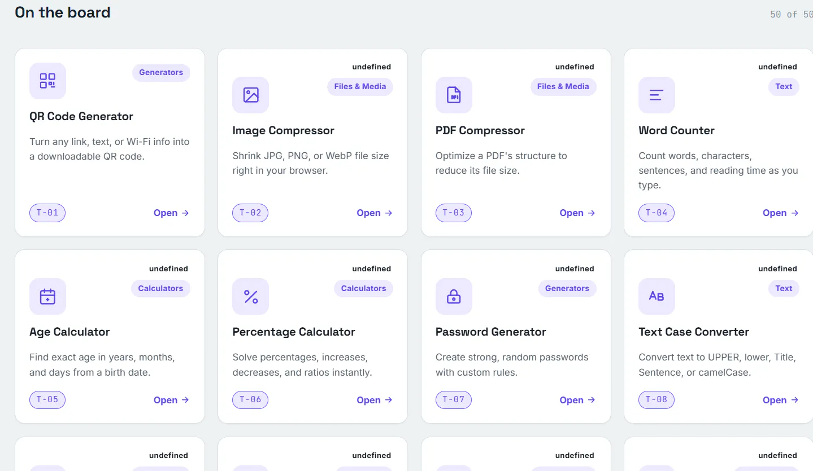
Task: Click the Percentage Calculator title
Action: coord(294,332)
